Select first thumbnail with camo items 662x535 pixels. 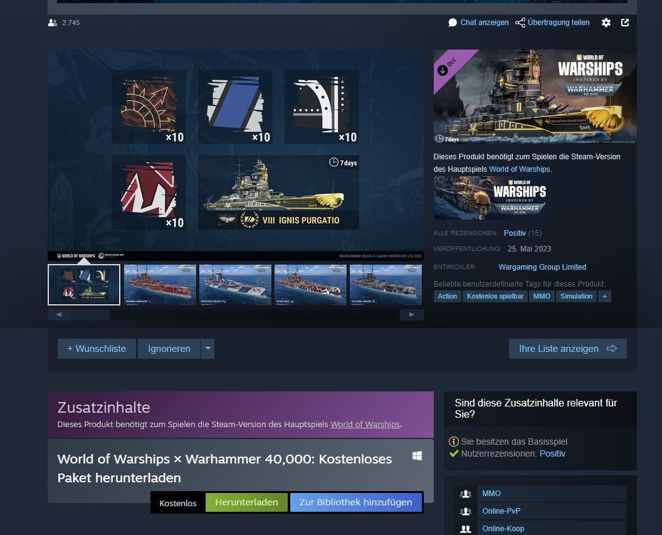[84, 285]
